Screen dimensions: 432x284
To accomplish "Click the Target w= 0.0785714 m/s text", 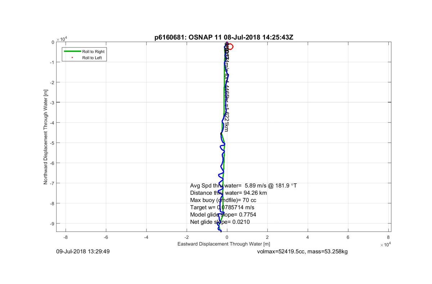I will coord(222,207).
